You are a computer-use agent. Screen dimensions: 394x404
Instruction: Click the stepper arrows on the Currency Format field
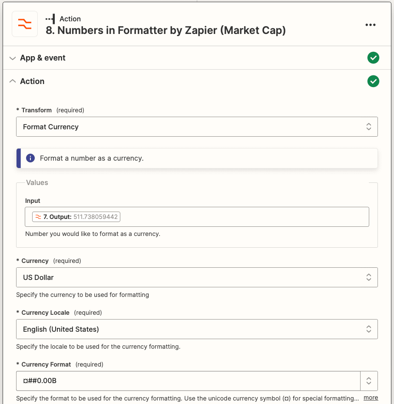(x=368, y=380)
